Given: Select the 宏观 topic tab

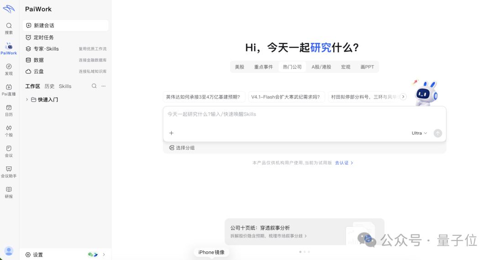Looking at the screenshot, I should click(x=346, y=67).
